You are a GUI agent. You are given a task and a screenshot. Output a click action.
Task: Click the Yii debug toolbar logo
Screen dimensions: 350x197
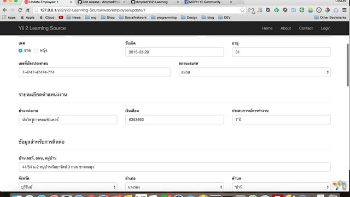[337, 186]
